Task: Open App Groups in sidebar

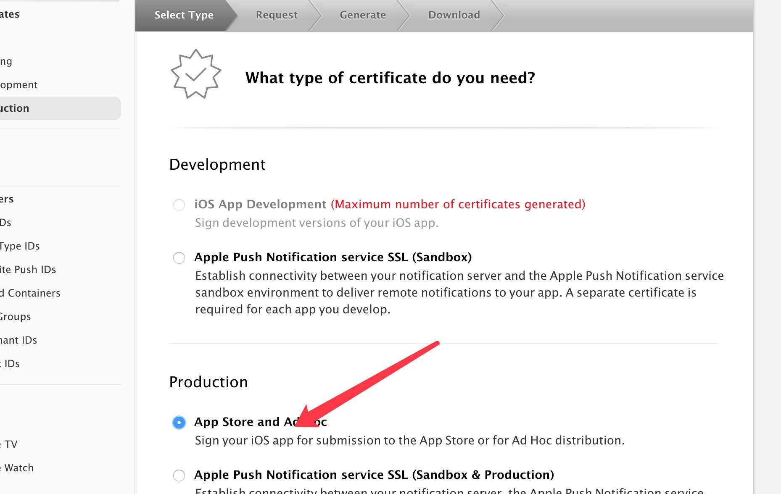Action: 15,317
